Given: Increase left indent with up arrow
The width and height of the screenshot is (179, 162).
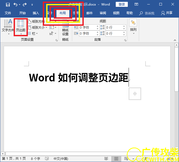Looking at the screenshot, I should [x=97, y=26].
